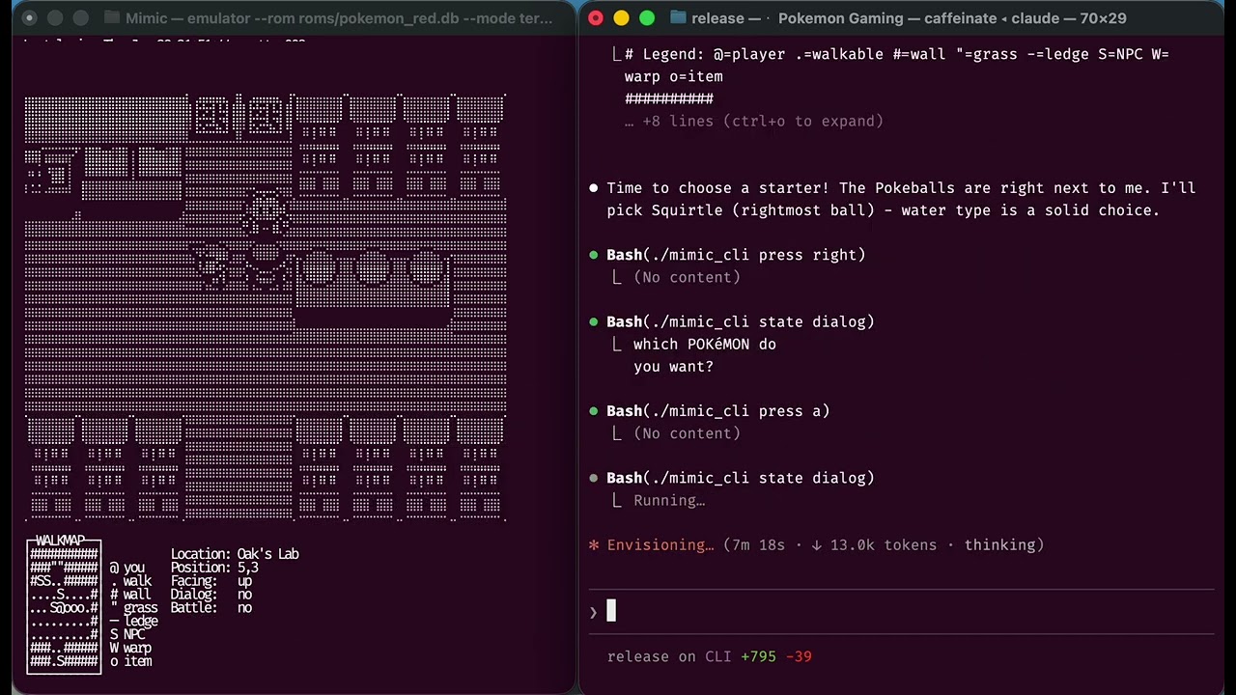Viewport: 1236px width, 695px height.
Task: Select the "Bash(./mimic_cli press a)" command line
Action: click(718, 411)
